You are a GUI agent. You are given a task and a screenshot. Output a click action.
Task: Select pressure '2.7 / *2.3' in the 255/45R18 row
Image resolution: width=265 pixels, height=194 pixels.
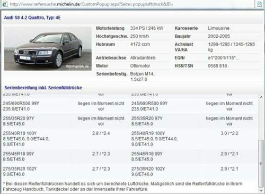[x=101, y=154]
